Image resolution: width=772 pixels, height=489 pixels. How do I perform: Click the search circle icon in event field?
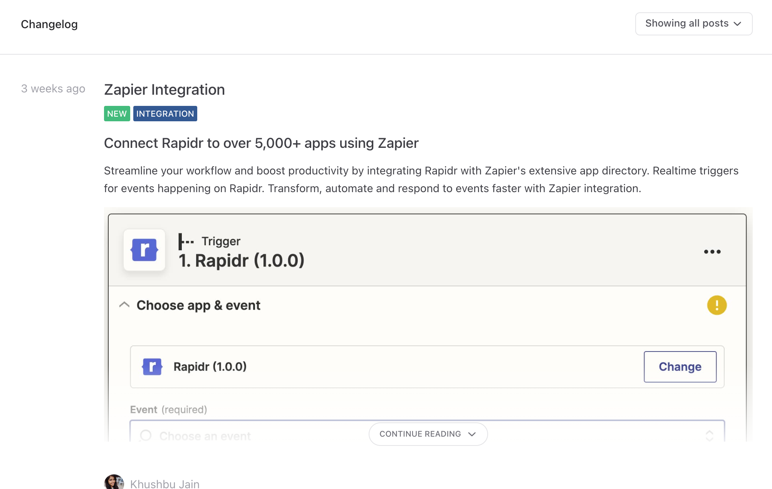click(146, 435)
